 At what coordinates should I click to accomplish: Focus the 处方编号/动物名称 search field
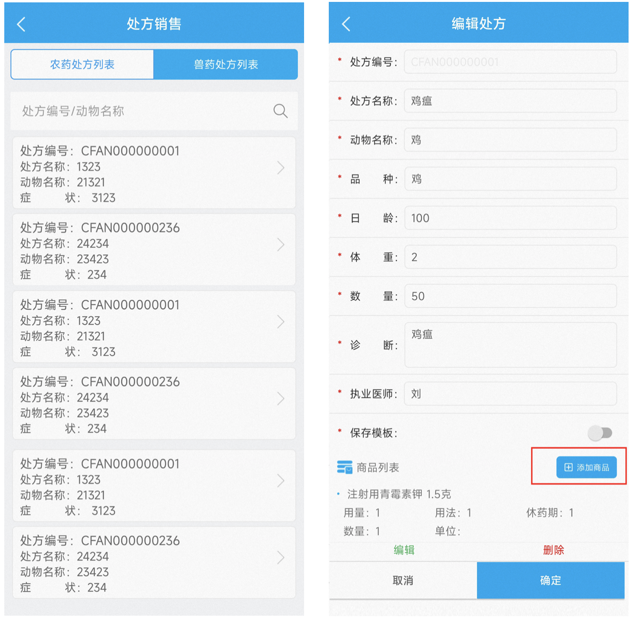tap(143, 111)
